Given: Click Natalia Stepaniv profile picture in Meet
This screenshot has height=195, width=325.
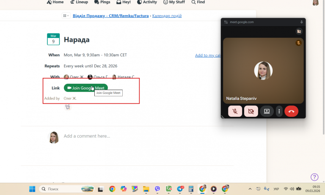Looking at the screenshot, I should click(263, 71).
